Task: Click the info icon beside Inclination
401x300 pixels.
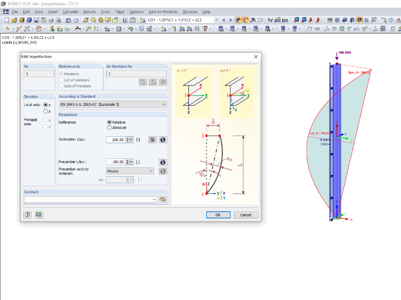Action: pyautogui.click(x=163, y=140)
